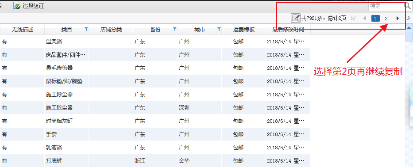Sort by 最后修改时间 column header
This screenshot has height=167, width=413.
[x=288, y=30]
